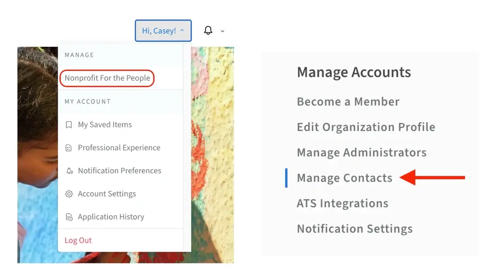Choose ATS Integrations in the sidebar
This screenshot has width=495, height=277.
342,203
